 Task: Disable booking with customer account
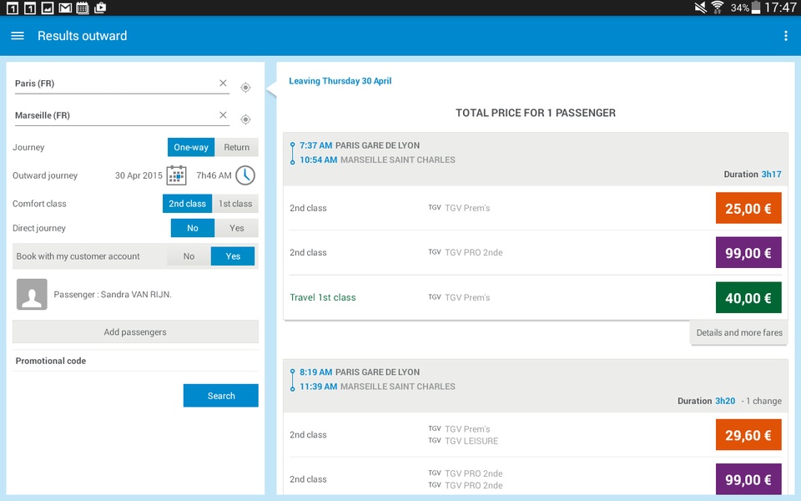pos(189,256)
